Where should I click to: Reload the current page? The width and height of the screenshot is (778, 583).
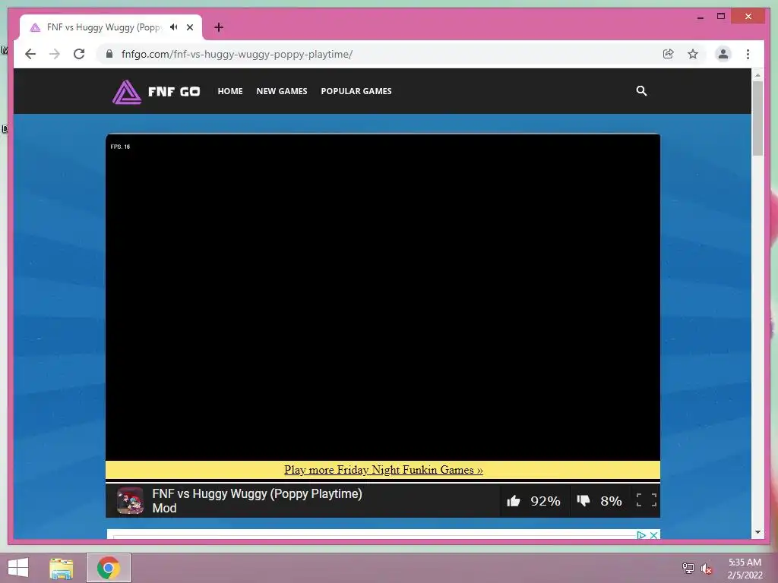tap(79, 54)
